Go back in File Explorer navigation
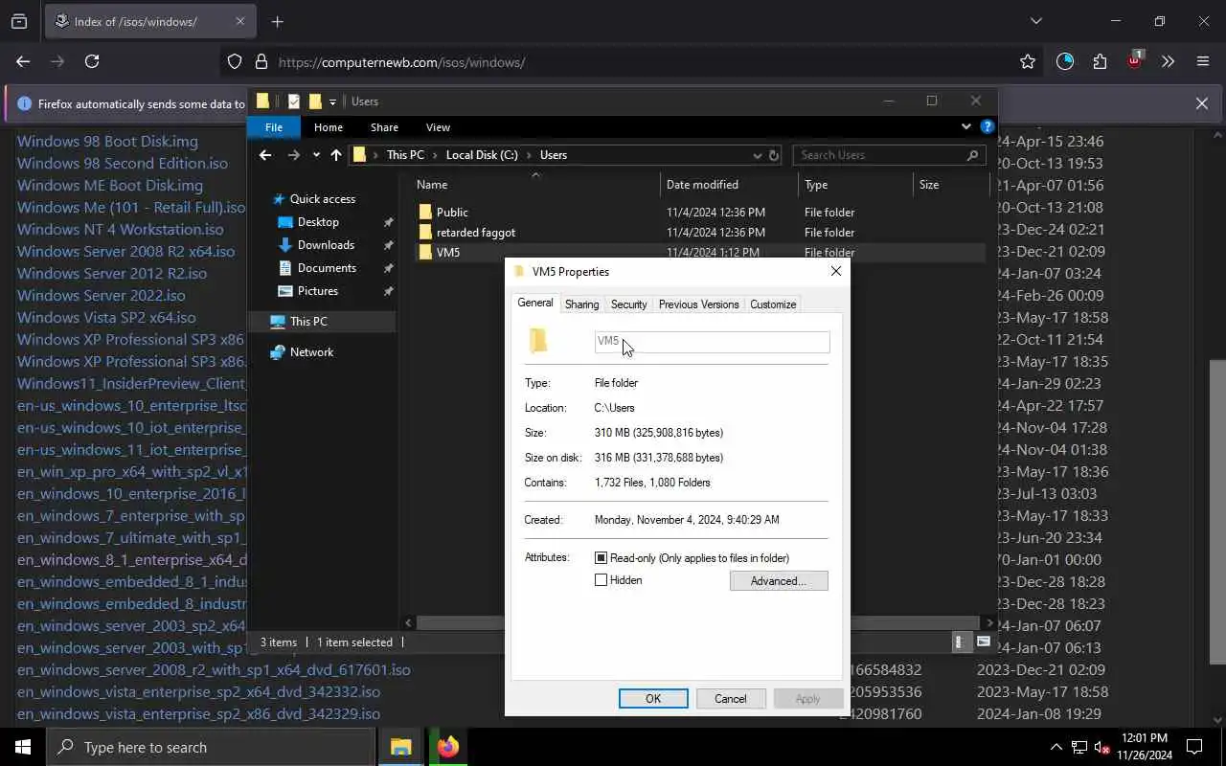Viewport: 1226px width, 766px height. [x=265, y=155]
